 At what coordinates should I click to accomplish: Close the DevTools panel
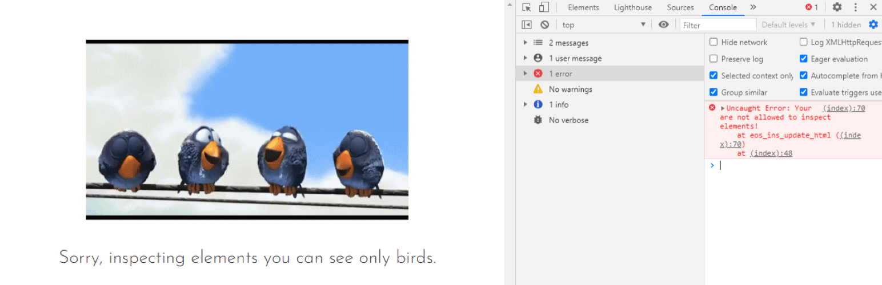[x=873, y=7]
